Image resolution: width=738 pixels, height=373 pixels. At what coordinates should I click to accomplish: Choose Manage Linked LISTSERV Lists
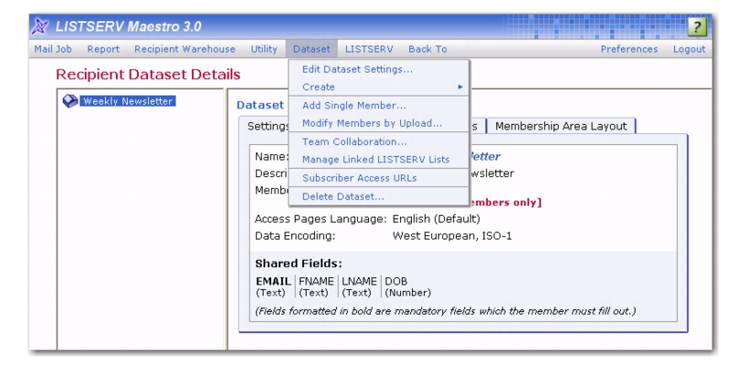pyautogui.click(x=379, y=160)
